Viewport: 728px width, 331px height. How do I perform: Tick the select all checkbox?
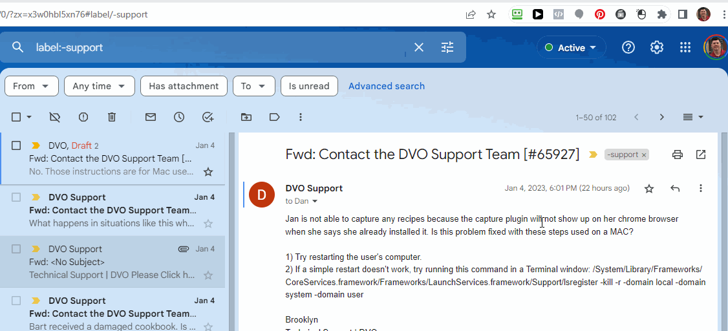coord(16,117)
